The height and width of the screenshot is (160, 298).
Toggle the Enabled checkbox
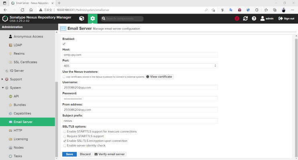[64, 44]
